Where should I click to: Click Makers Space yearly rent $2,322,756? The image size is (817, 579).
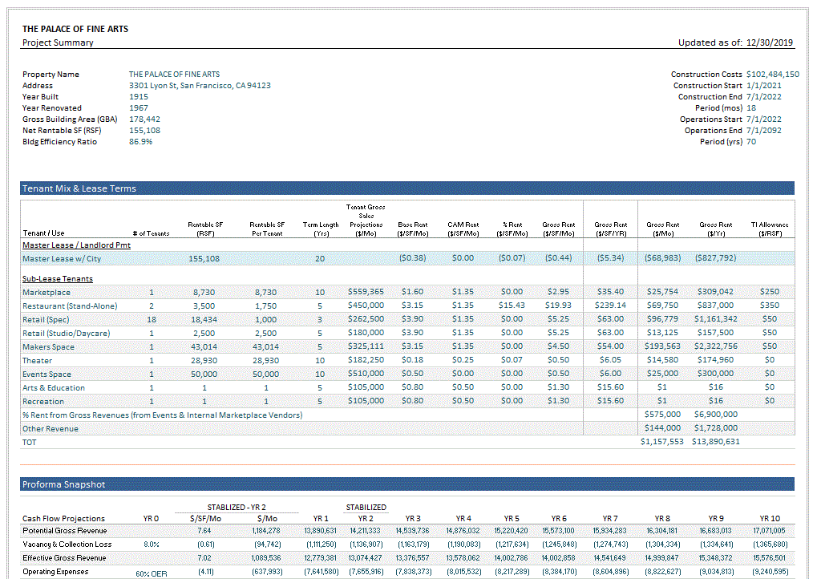[x=715, y=346]
